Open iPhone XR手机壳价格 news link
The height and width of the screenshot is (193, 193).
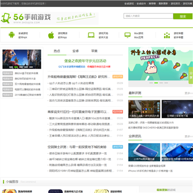151,171
